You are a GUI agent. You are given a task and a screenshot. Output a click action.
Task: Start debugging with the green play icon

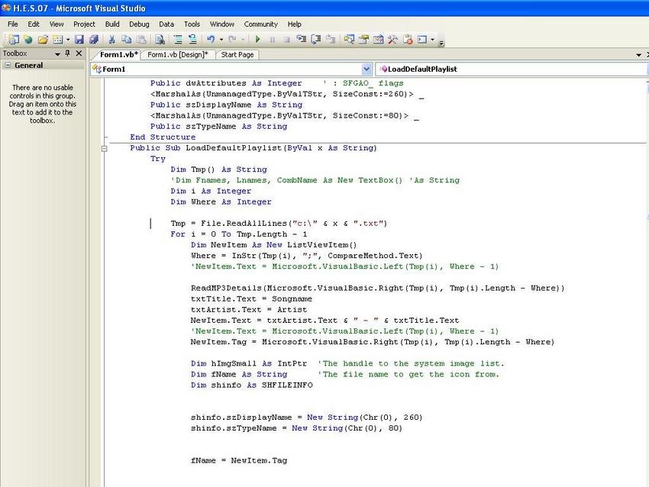pos(258,40)
